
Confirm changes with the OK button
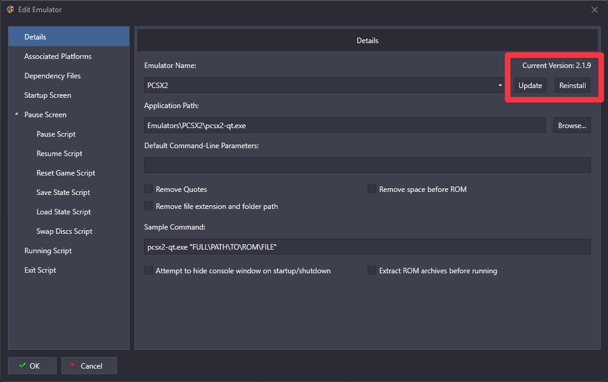point(32,366)
